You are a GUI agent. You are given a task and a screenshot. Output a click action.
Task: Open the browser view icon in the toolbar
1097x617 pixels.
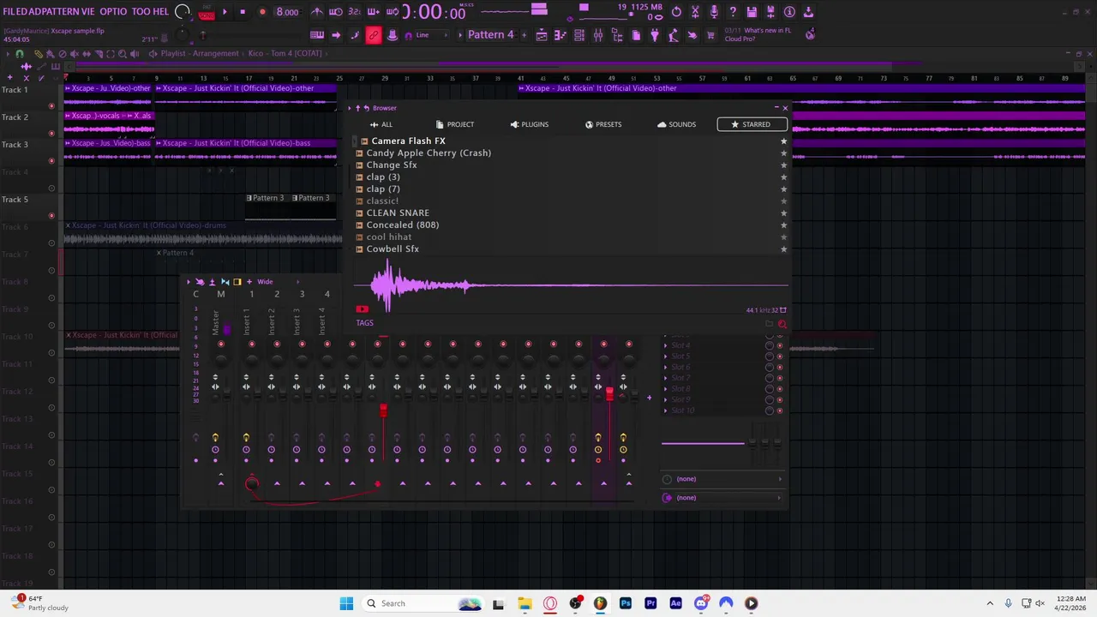coord(617,35)
